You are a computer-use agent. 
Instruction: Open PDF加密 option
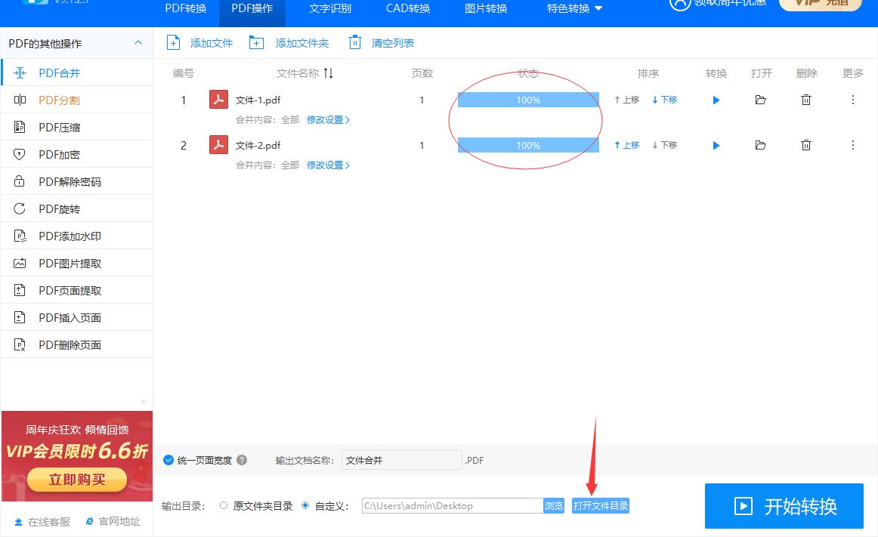click(77, 155)
